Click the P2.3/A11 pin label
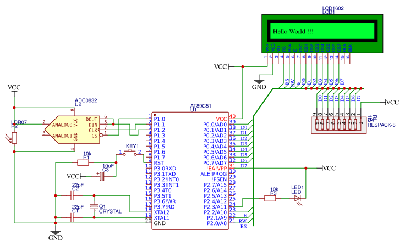This screenshot has height=247, width=405. pyautogui.click(x=215, y=207)
